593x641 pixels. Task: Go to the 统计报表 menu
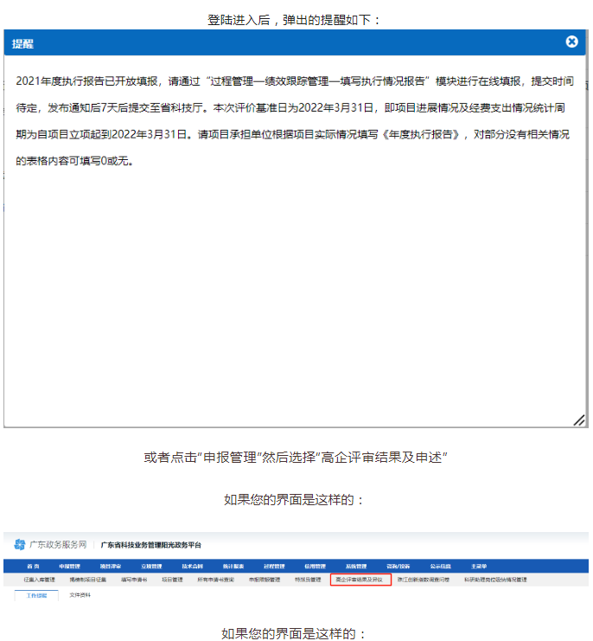coord(233,566)
